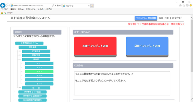Viewport: 193px width, 102px height.
Task: Click the browser Forward arrow button
Action: (8, 5)
